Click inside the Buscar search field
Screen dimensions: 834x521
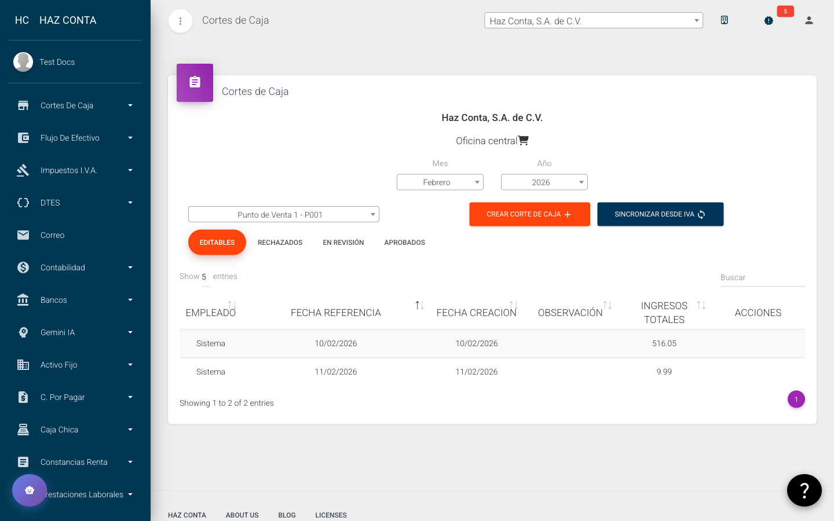click(x=762, y=277)
